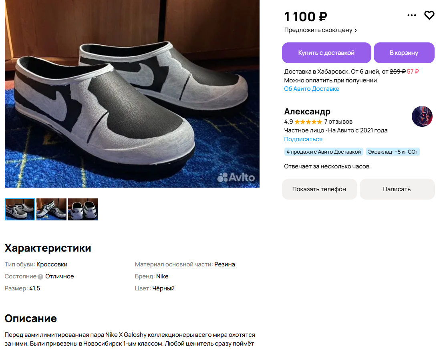Viewport: 447px width, 350px height.
Task: Expand Предложить свою цену arrow
Action: pyautogui.click(x=355, y=30)
